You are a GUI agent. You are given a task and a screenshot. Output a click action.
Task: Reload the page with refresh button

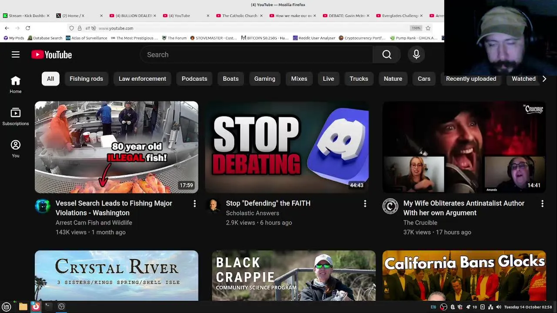click(28, 28)
